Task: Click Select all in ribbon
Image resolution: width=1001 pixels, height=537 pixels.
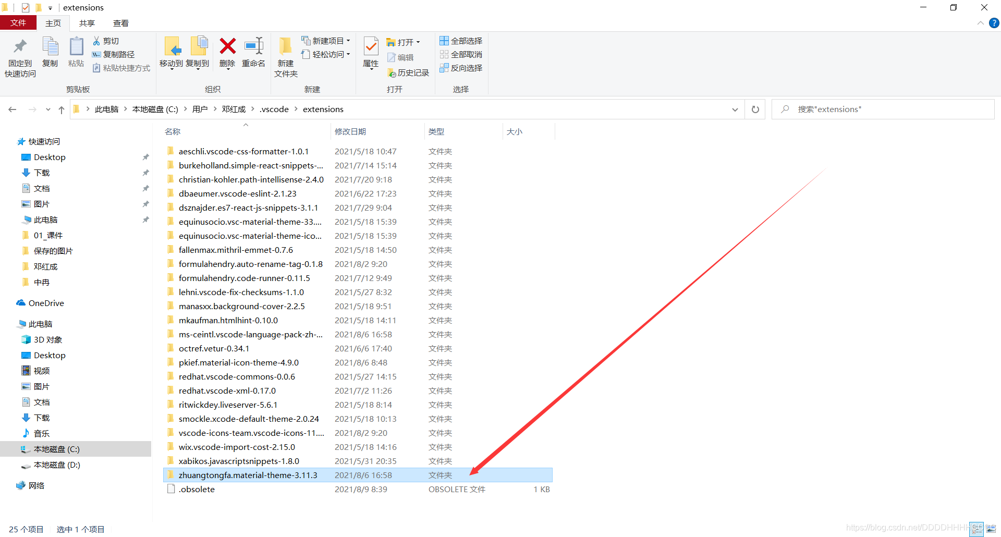Action: click(461, 41)
